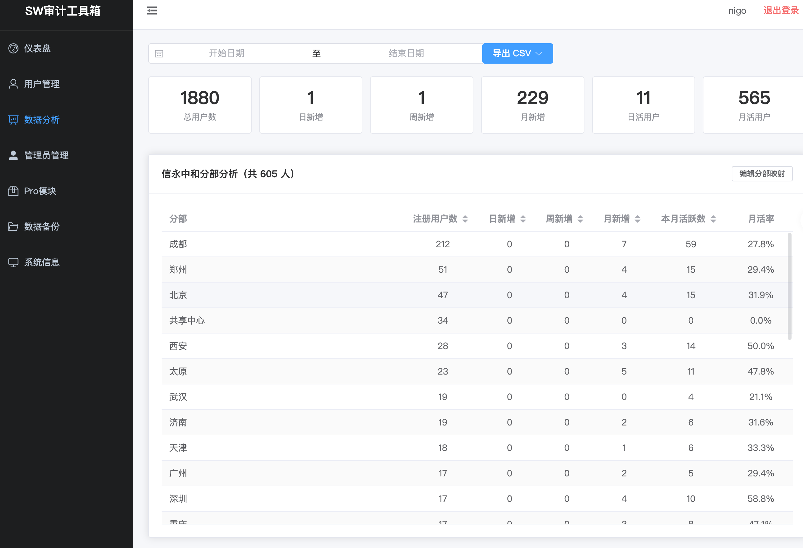Click the data analysis chart icon

point(13,120)
